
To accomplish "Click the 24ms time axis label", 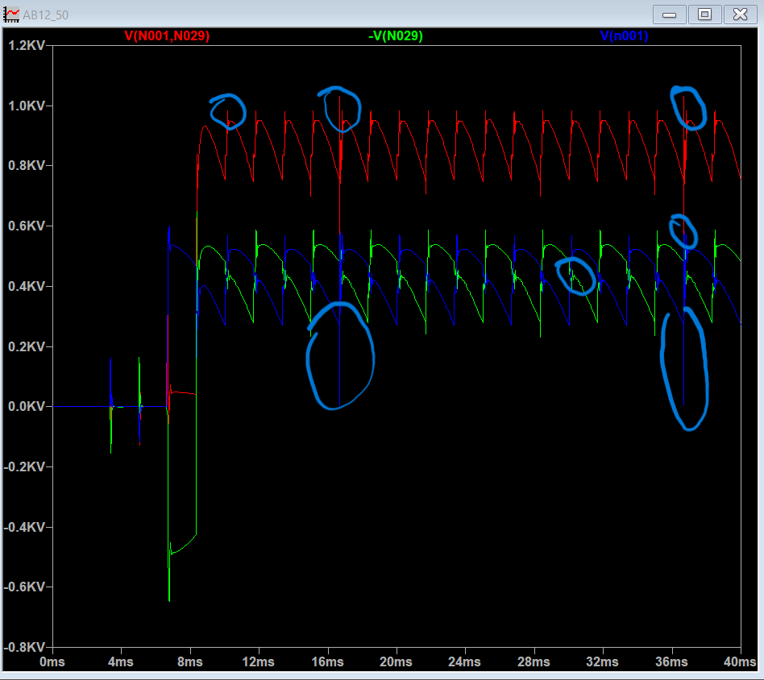I will 465,662.
